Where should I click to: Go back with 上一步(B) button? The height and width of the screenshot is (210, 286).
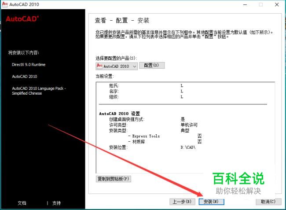(182, 202)
